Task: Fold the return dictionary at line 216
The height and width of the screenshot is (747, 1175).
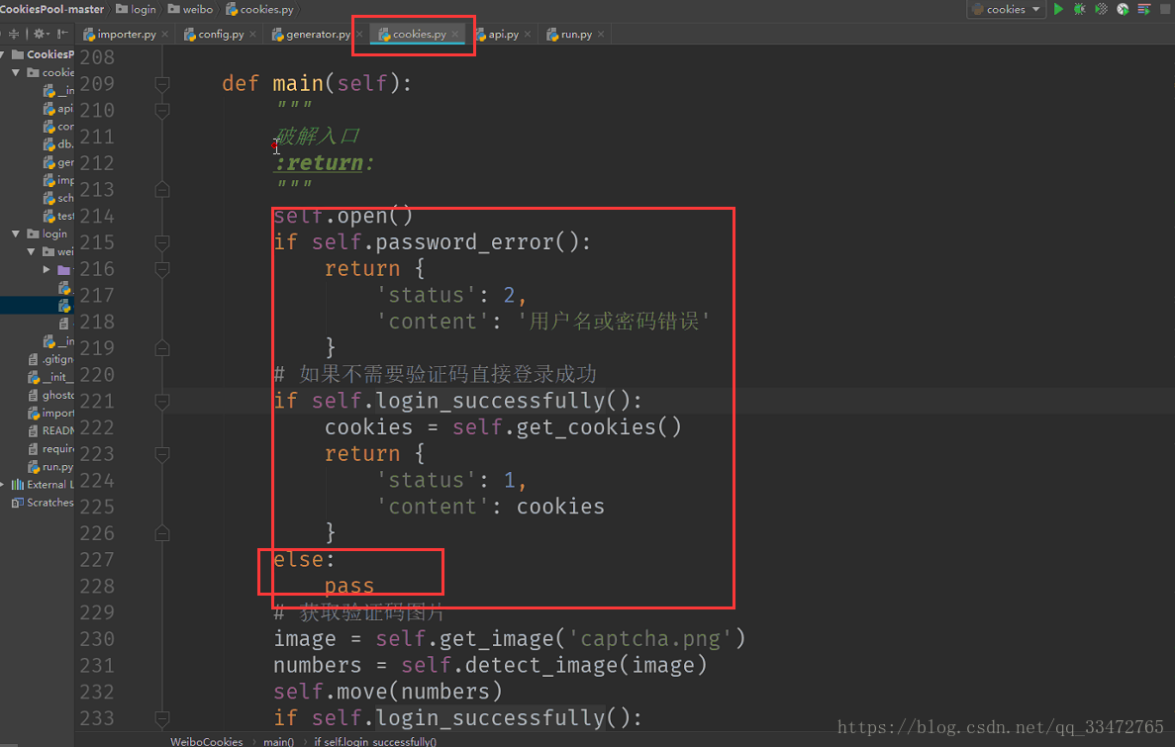Action: (162, 269)
